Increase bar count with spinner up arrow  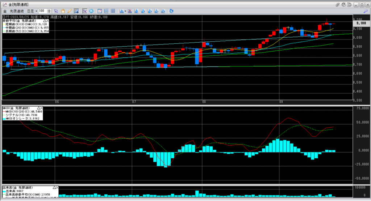tap(50, 10)
